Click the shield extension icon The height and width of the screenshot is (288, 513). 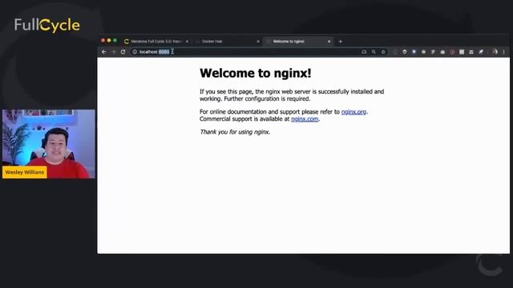[404, 52]
